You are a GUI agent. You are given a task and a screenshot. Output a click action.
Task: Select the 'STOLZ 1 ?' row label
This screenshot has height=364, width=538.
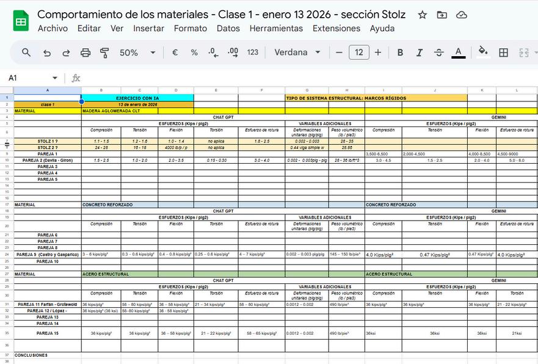[48, 141]
